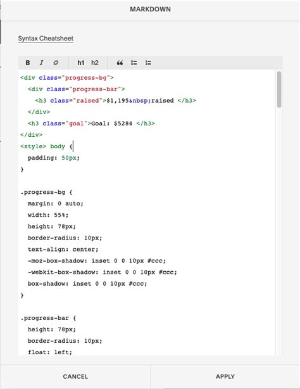The height and width of the screenshot is (389, 300).
Task: Click the "-moz-box-shadow" line
Action: 97,261
